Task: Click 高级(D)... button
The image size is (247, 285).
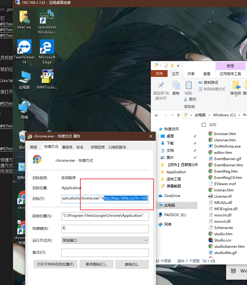Action: click(x=132, y=264)
